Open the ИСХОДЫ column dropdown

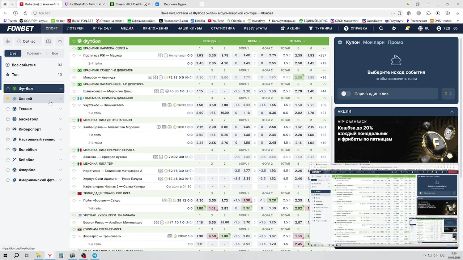point(212,41)
